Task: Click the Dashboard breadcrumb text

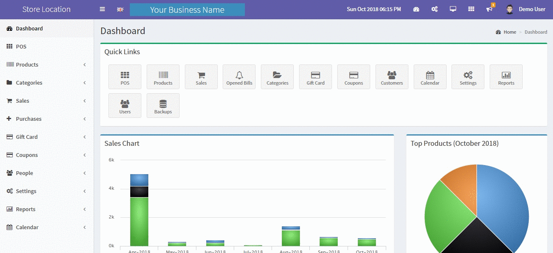Action: 536,32
